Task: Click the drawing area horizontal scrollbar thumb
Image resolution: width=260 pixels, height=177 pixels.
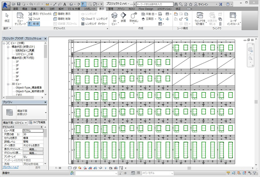Action: click(189, 168)
